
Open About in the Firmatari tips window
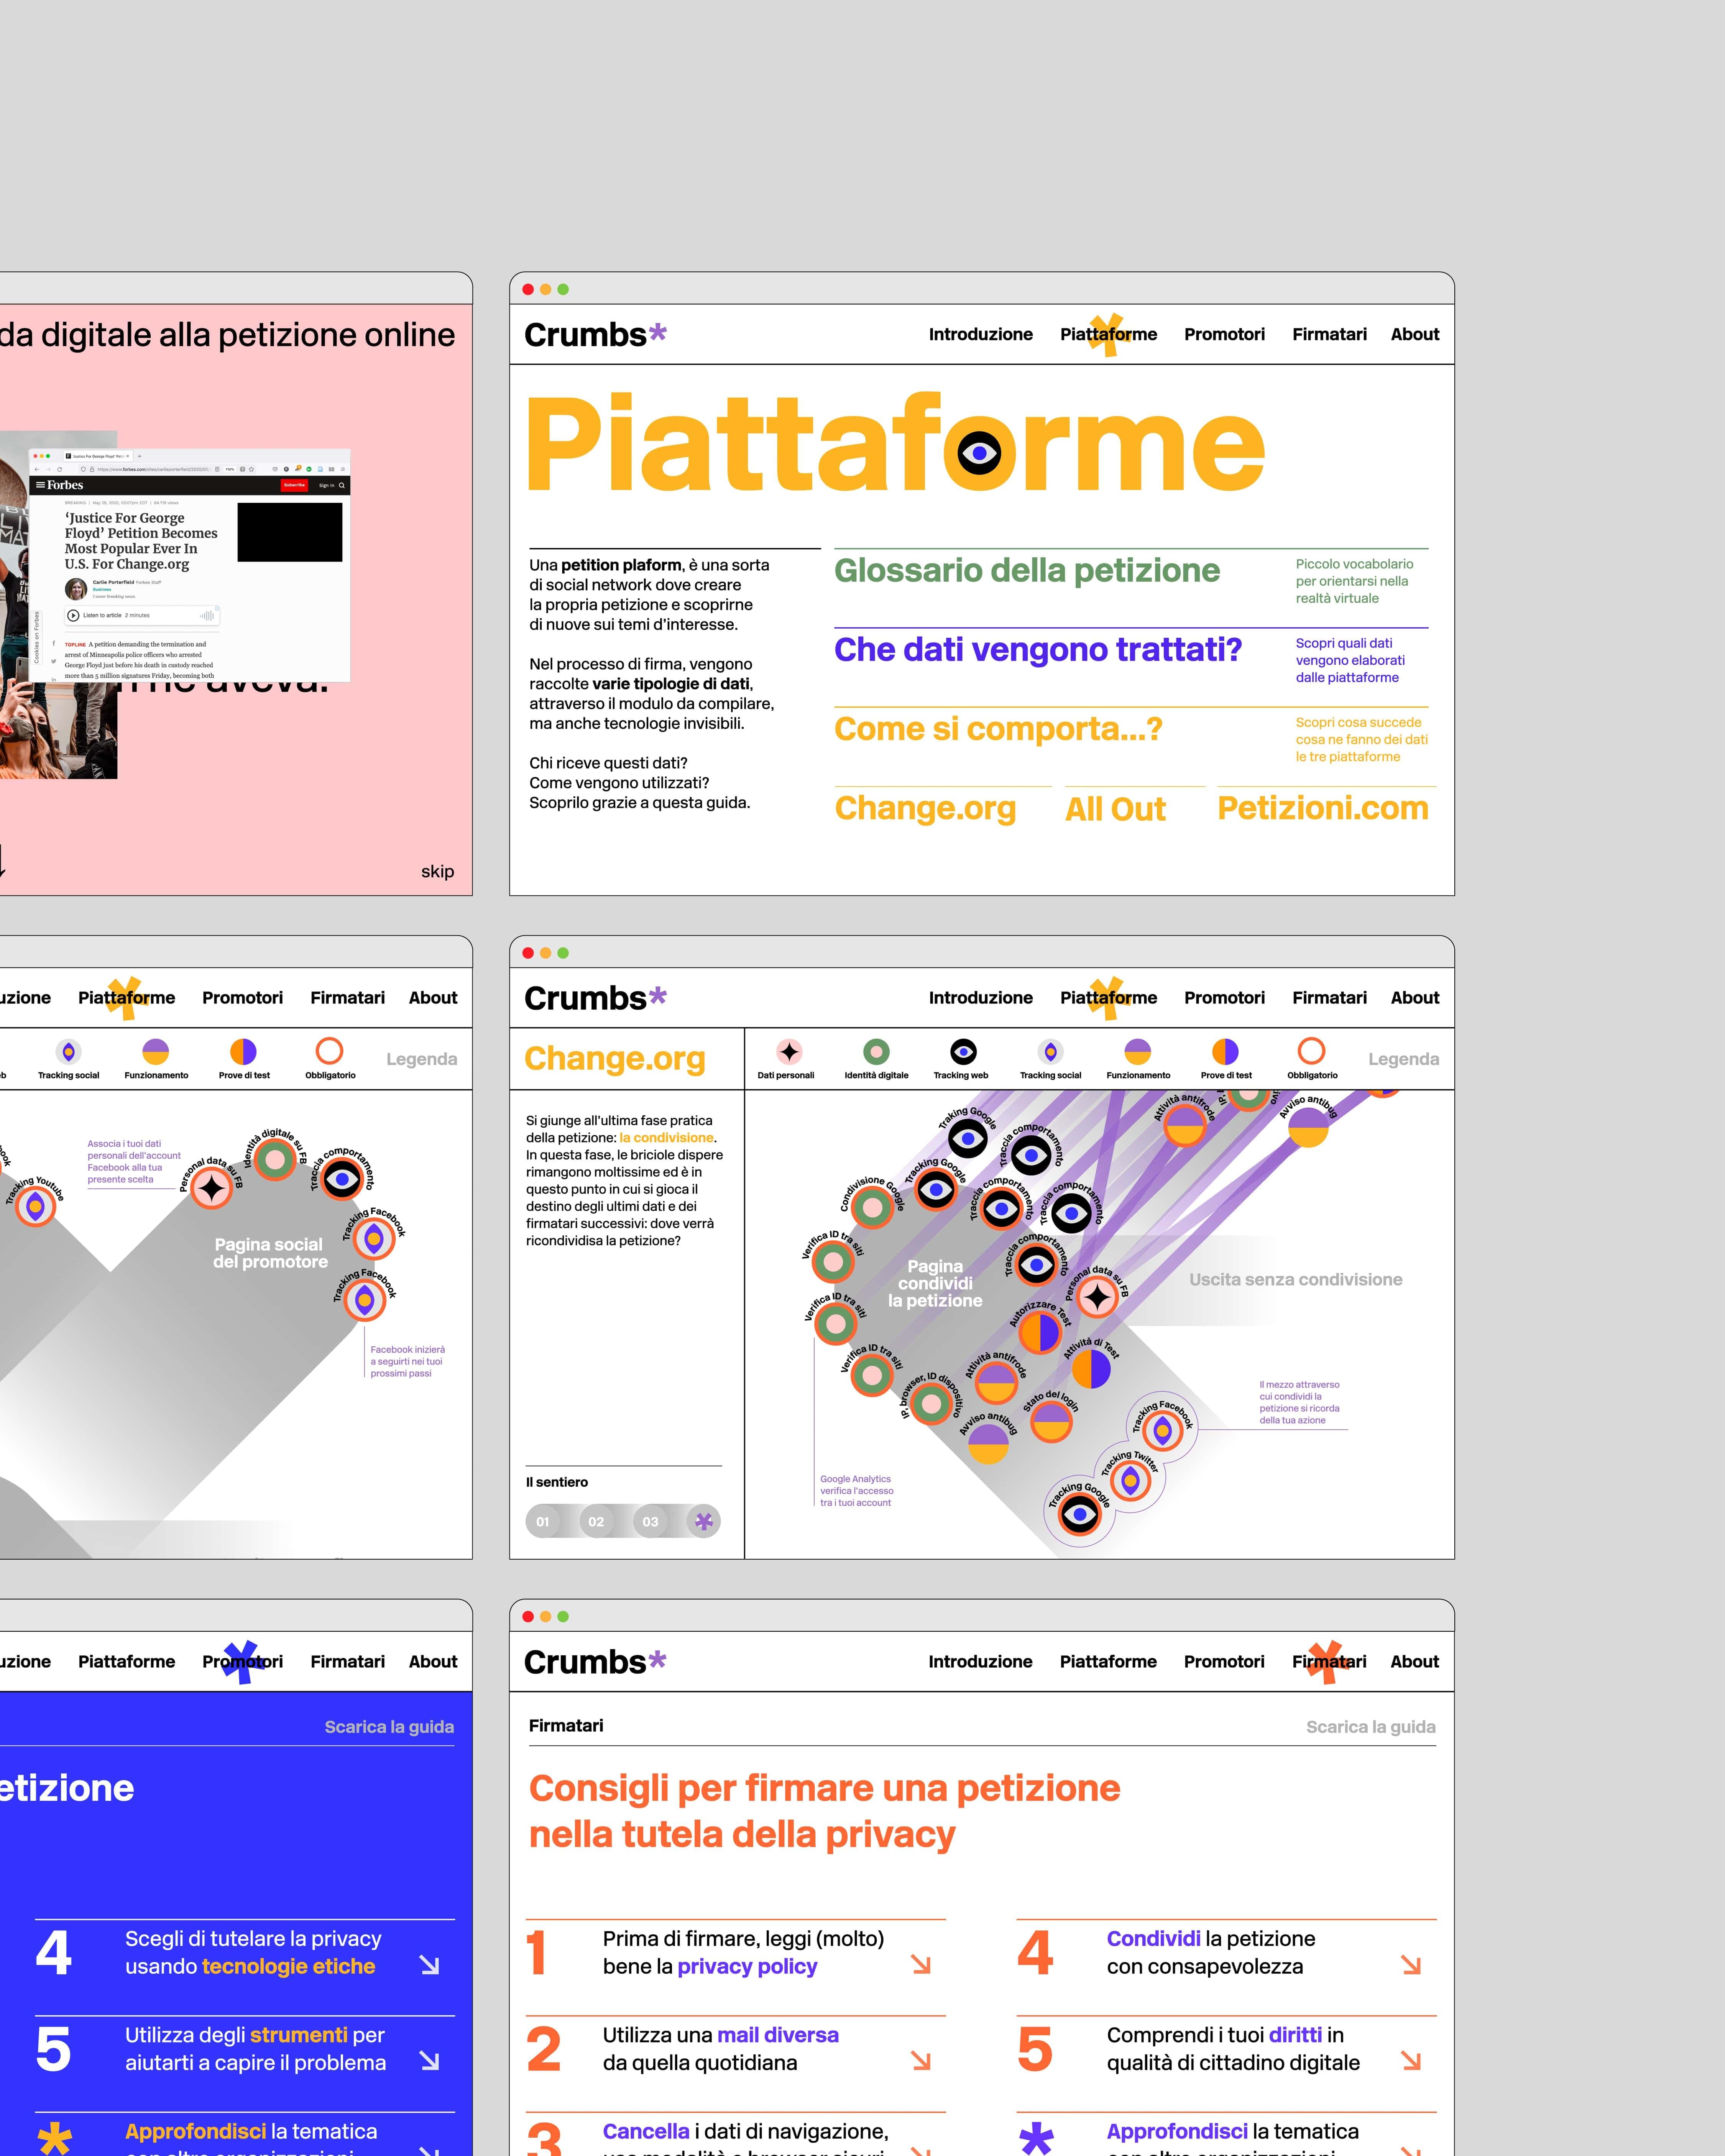pos(1414,1661)
